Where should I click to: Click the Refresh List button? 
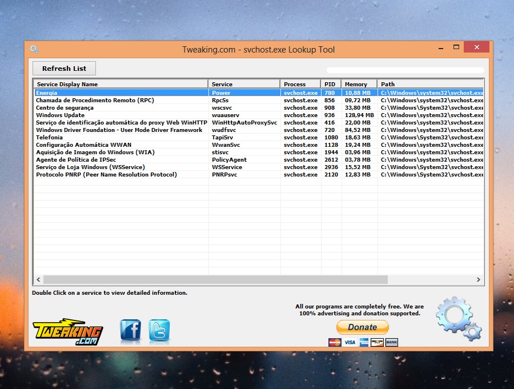(64, 68)
